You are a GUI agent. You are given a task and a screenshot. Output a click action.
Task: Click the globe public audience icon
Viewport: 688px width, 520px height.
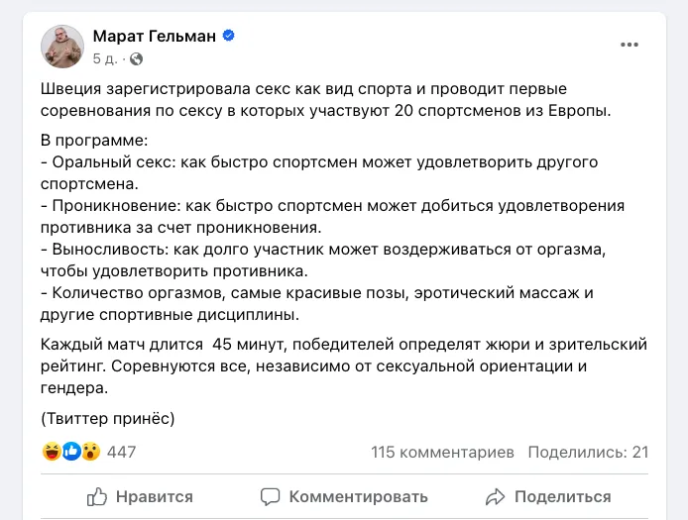point(136,58)
